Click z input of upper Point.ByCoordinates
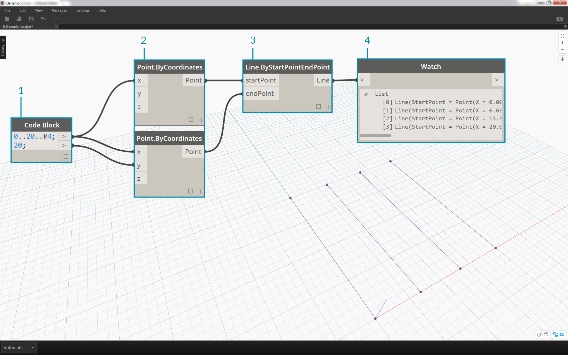Image resolution: width=568 pixels, height=355 pixels. (141, 107)
